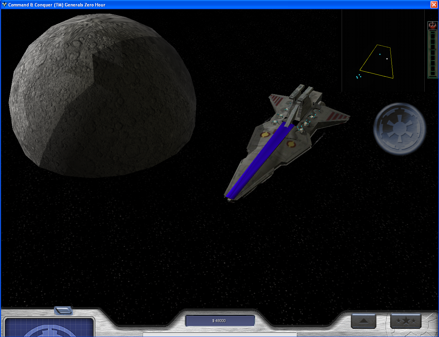The width and height of the screenshot is (439, 337).
Task: Click the round Imperial emblem icon
Action: pyautogui.click(x=399, y=129)
